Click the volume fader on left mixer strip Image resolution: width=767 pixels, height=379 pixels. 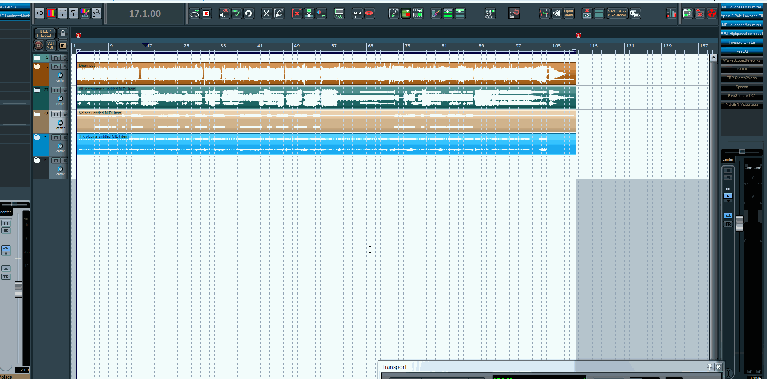18,290
